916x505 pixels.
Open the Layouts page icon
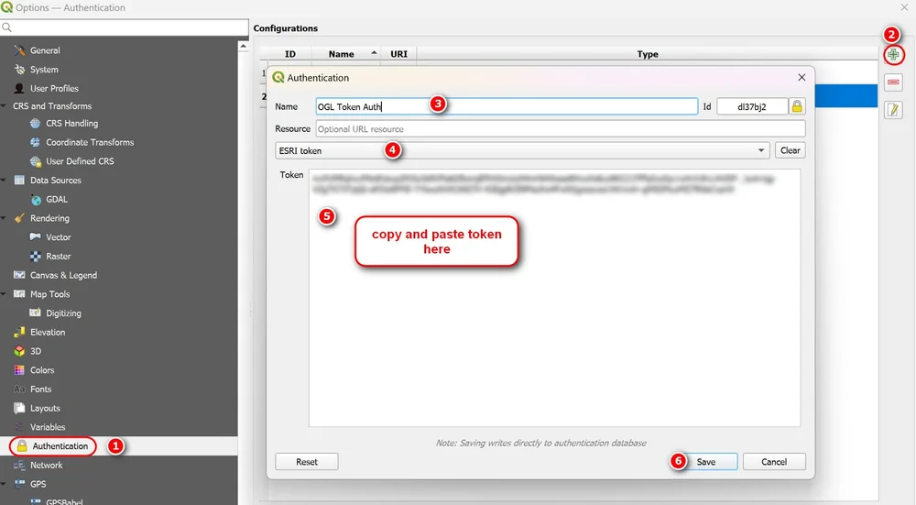(x=20, y=408)
